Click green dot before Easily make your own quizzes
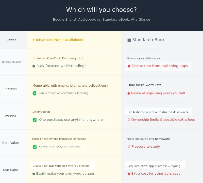The image size is (203, 183). tap(34, 174)
